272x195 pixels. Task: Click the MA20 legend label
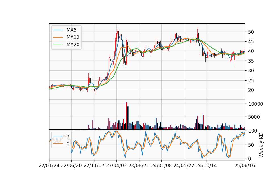click(x=73, y=45)
